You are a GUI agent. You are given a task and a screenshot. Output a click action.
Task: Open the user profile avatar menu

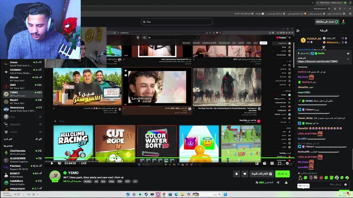[x=343, y=22]
